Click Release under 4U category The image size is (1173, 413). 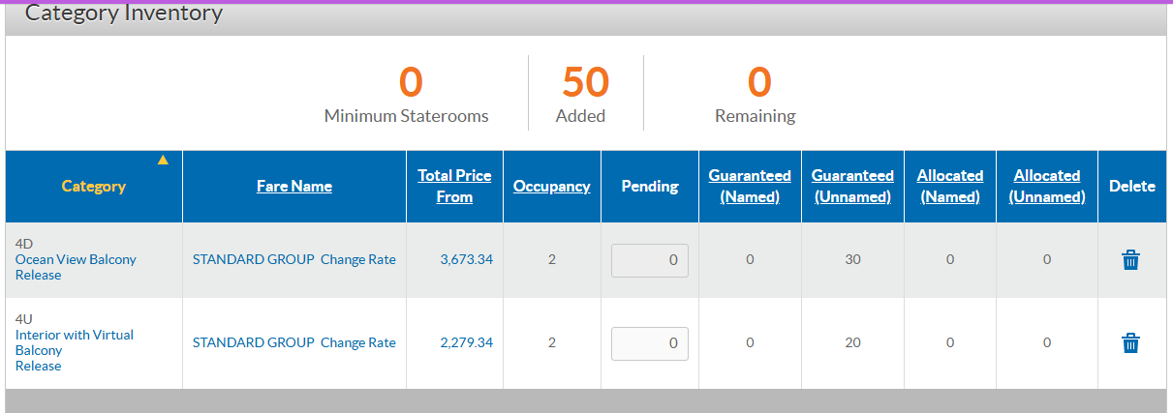point(38,366)
